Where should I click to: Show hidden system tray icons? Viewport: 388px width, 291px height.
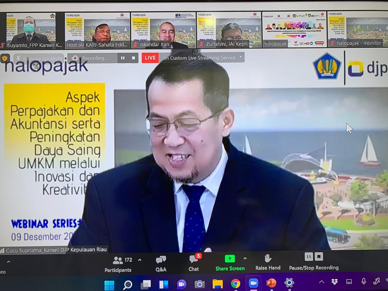coord(321,282)
